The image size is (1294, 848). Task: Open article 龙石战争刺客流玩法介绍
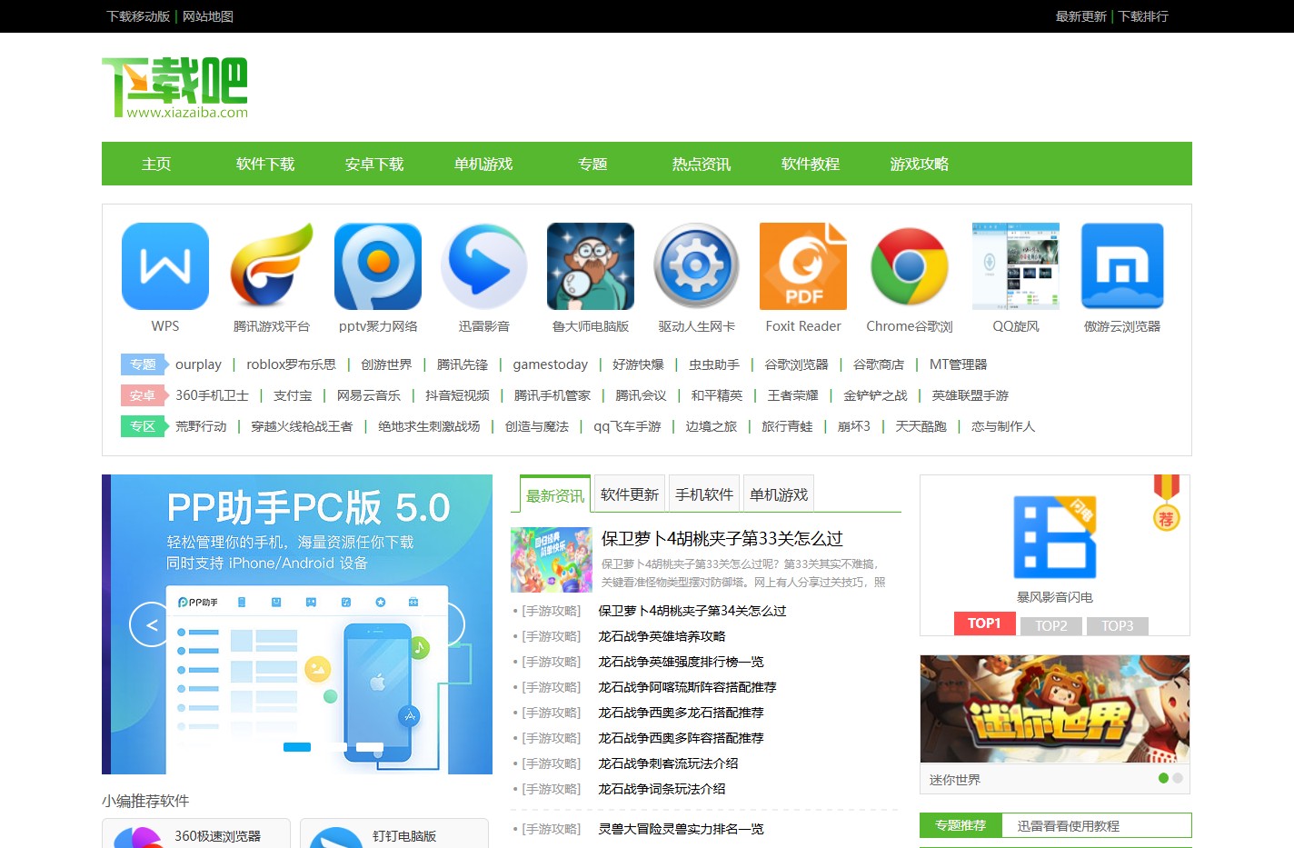point(668,763)
